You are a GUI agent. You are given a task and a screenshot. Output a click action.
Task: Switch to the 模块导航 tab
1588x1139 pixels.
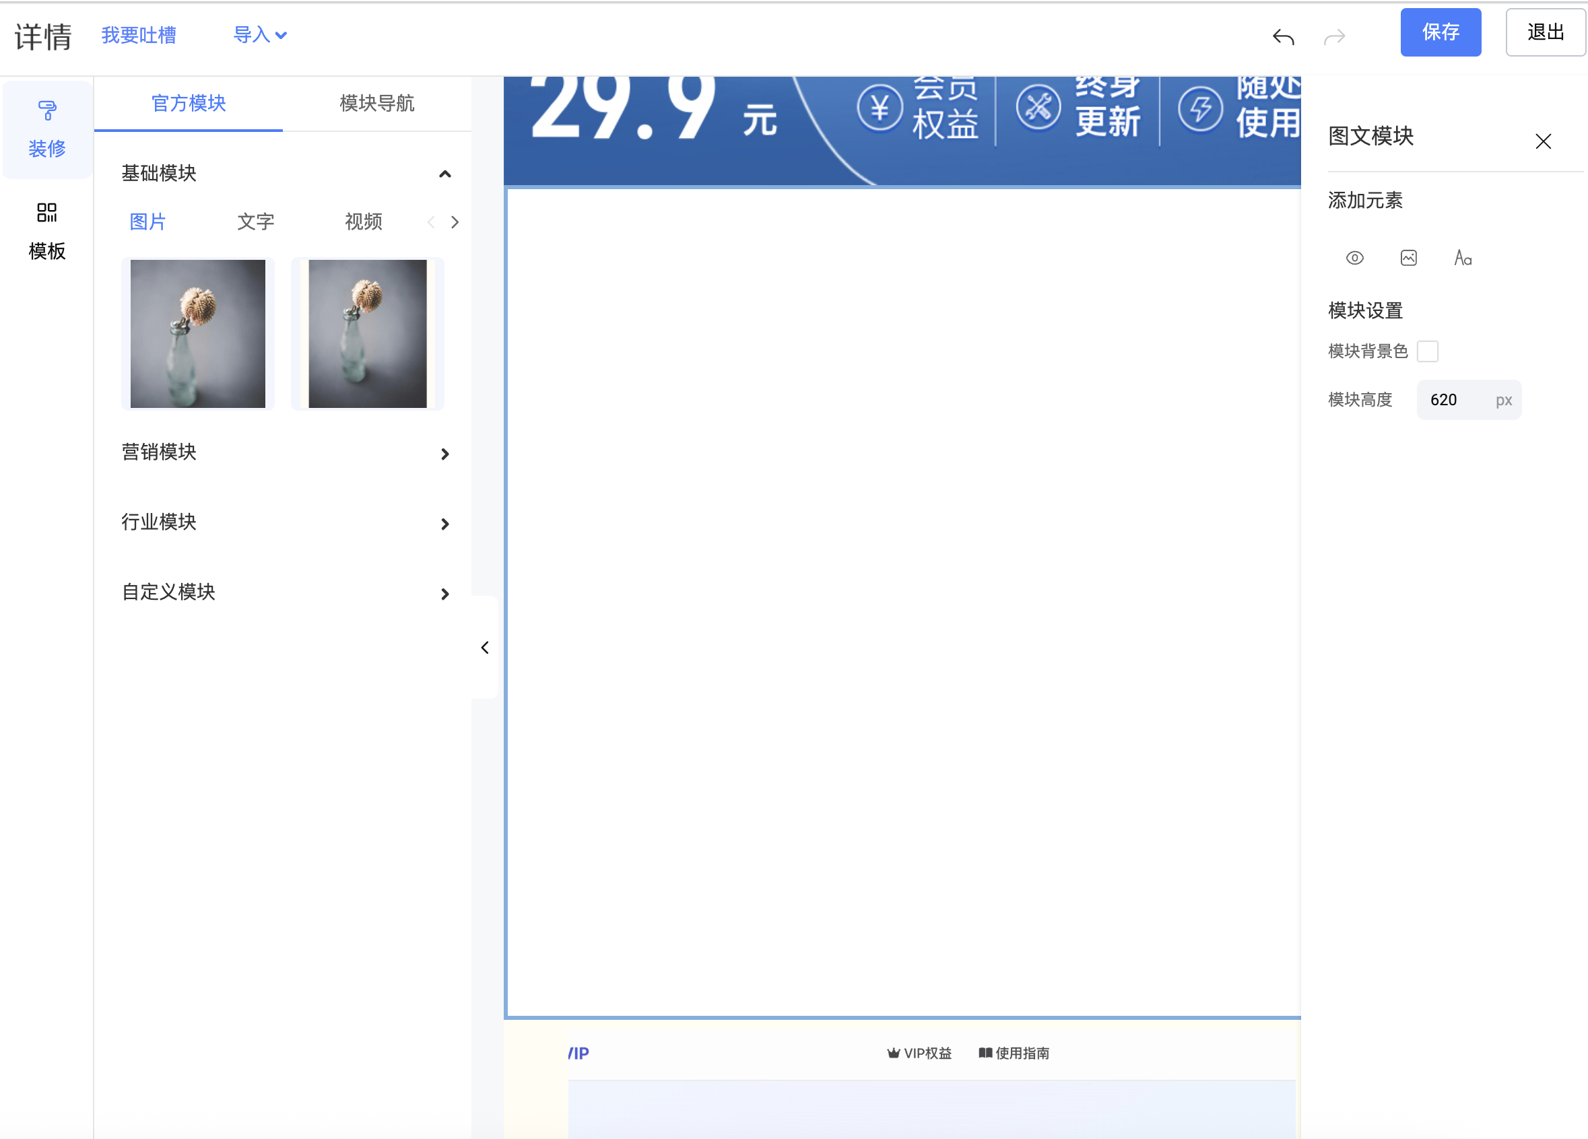pyautogui.click(x=376, y=104)
